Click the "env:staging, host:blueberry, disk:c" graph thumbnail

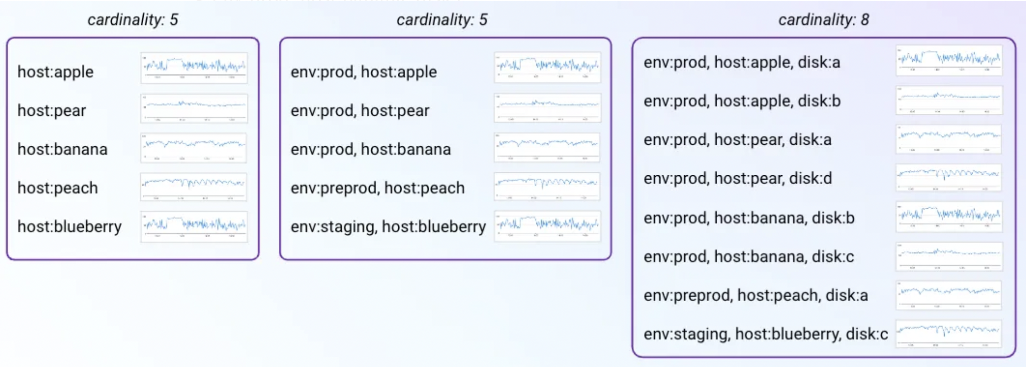click(x=949, y=333)
